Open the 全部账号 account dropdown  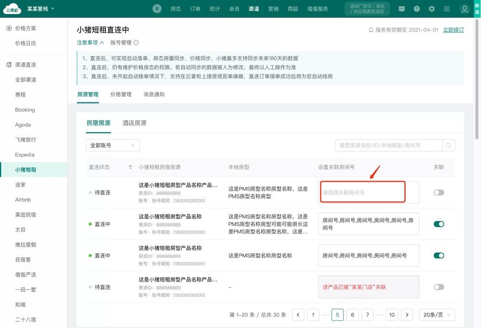point(113,145)
